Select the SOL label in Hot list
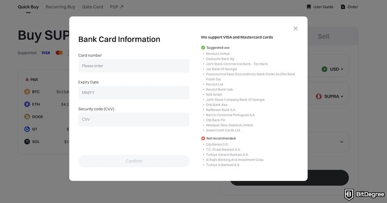This screenshot has width=387, height=203. pos(36,141)
